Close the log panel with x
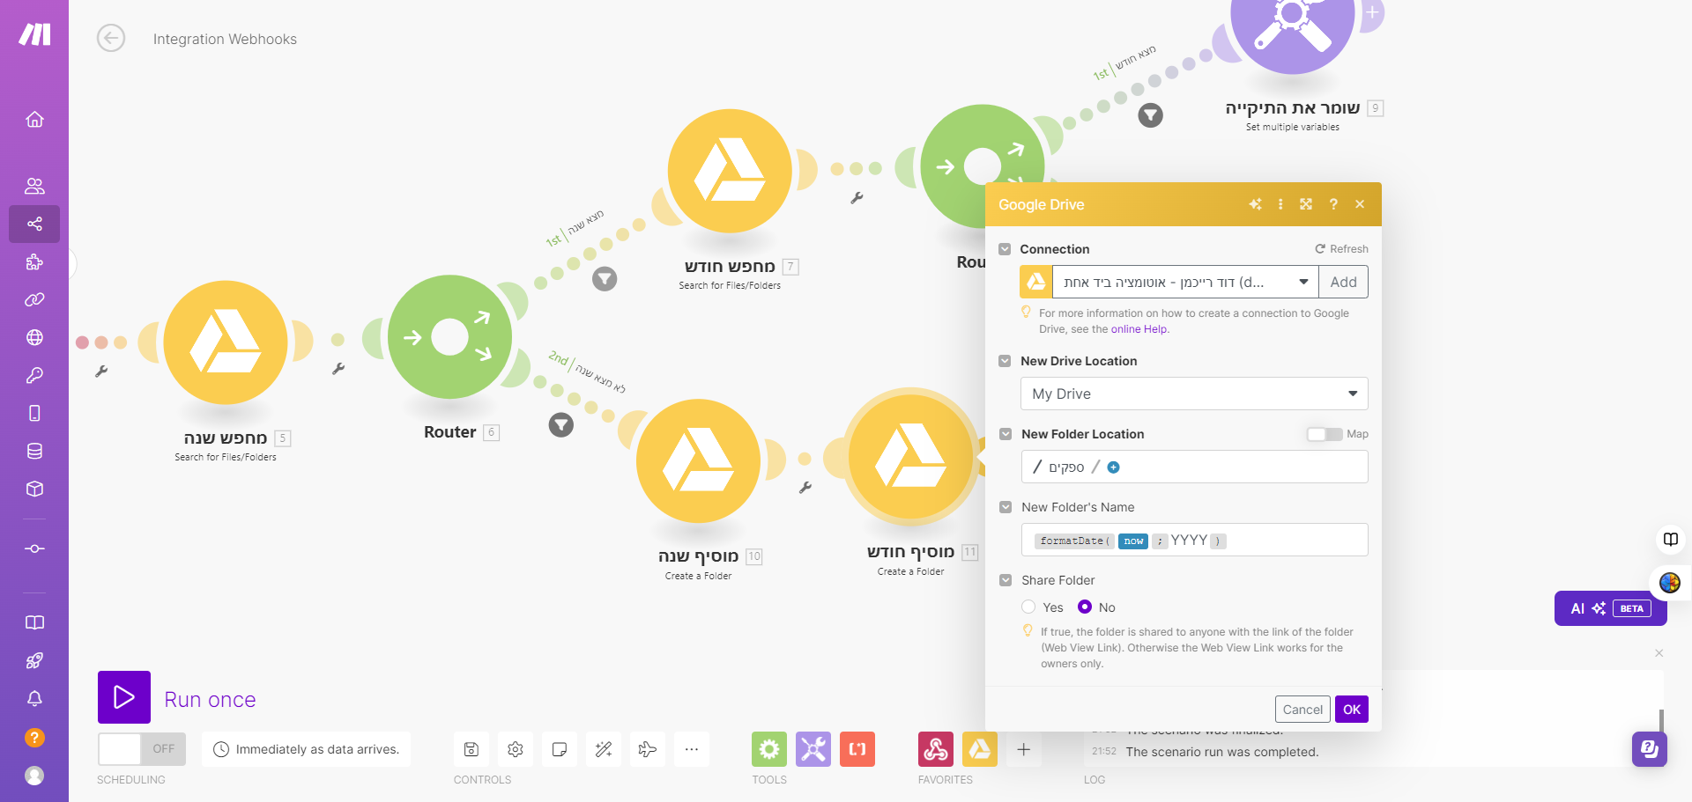The width and height of the screenshot is (1692, 802). click(1659, 653)
